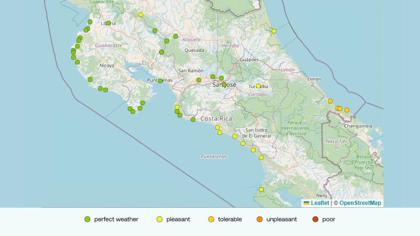Click the tolerable marker nearest the Limón city label
The height and width of the screenshot is (236, 420).
pos(330,101)
